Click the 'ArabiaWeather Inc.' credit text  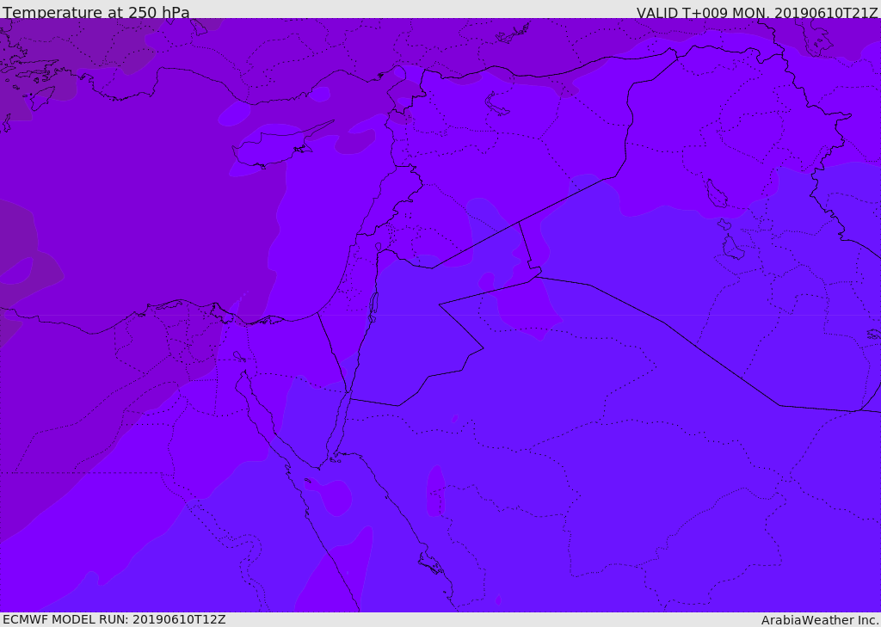820,620
